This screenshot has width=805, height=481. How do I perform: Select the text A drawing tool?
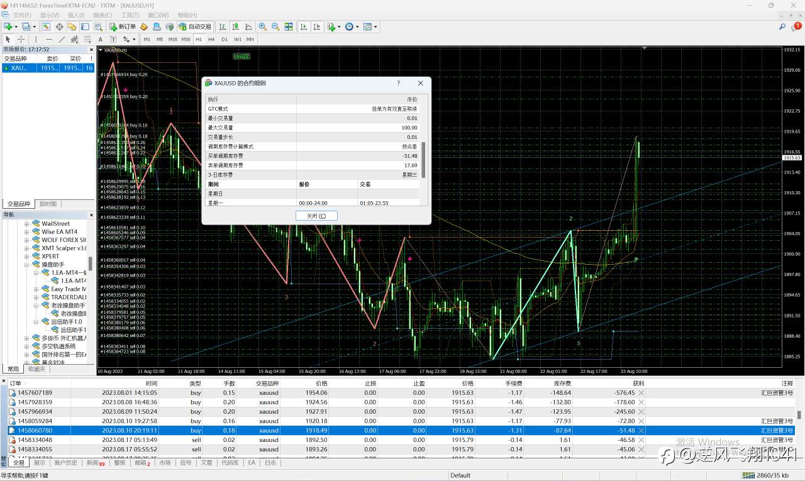[x=100, y=39]
